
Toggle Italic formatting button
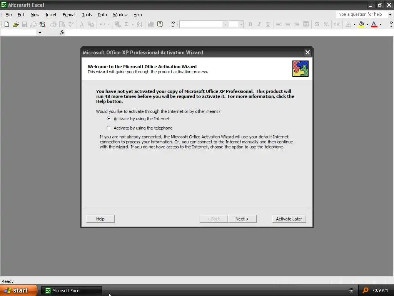point(259,24)
